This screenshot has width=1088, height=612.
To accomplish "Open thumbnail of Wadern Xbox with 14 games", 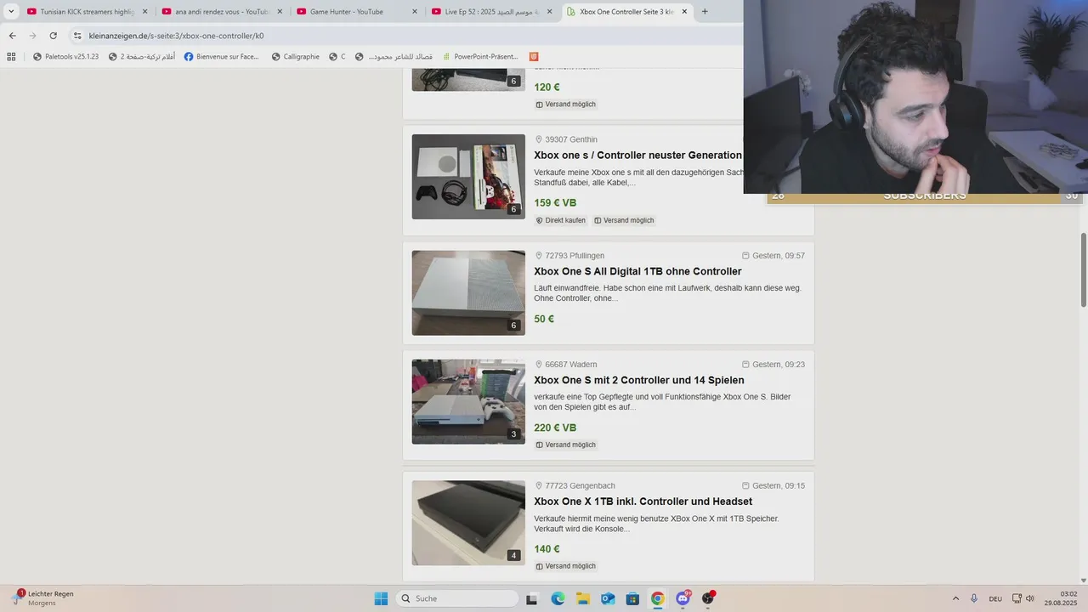I will click(x=468, y=401).
